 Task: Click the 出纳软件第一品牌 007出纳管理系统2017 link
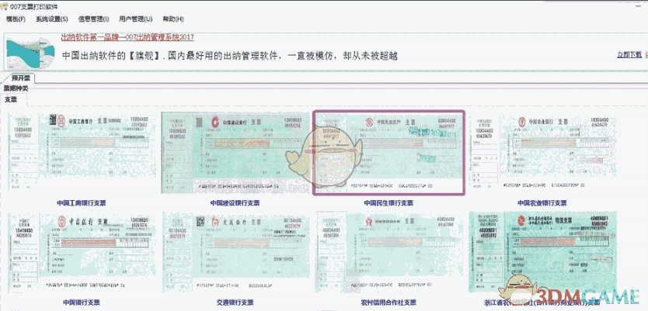[127, 37]
